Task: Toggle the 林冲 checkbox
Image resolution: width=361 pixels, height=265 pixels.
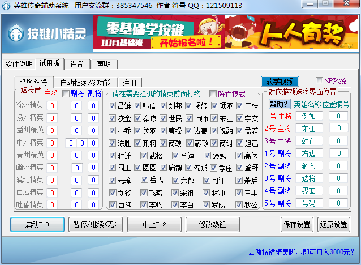Action: tap(206, 193)
